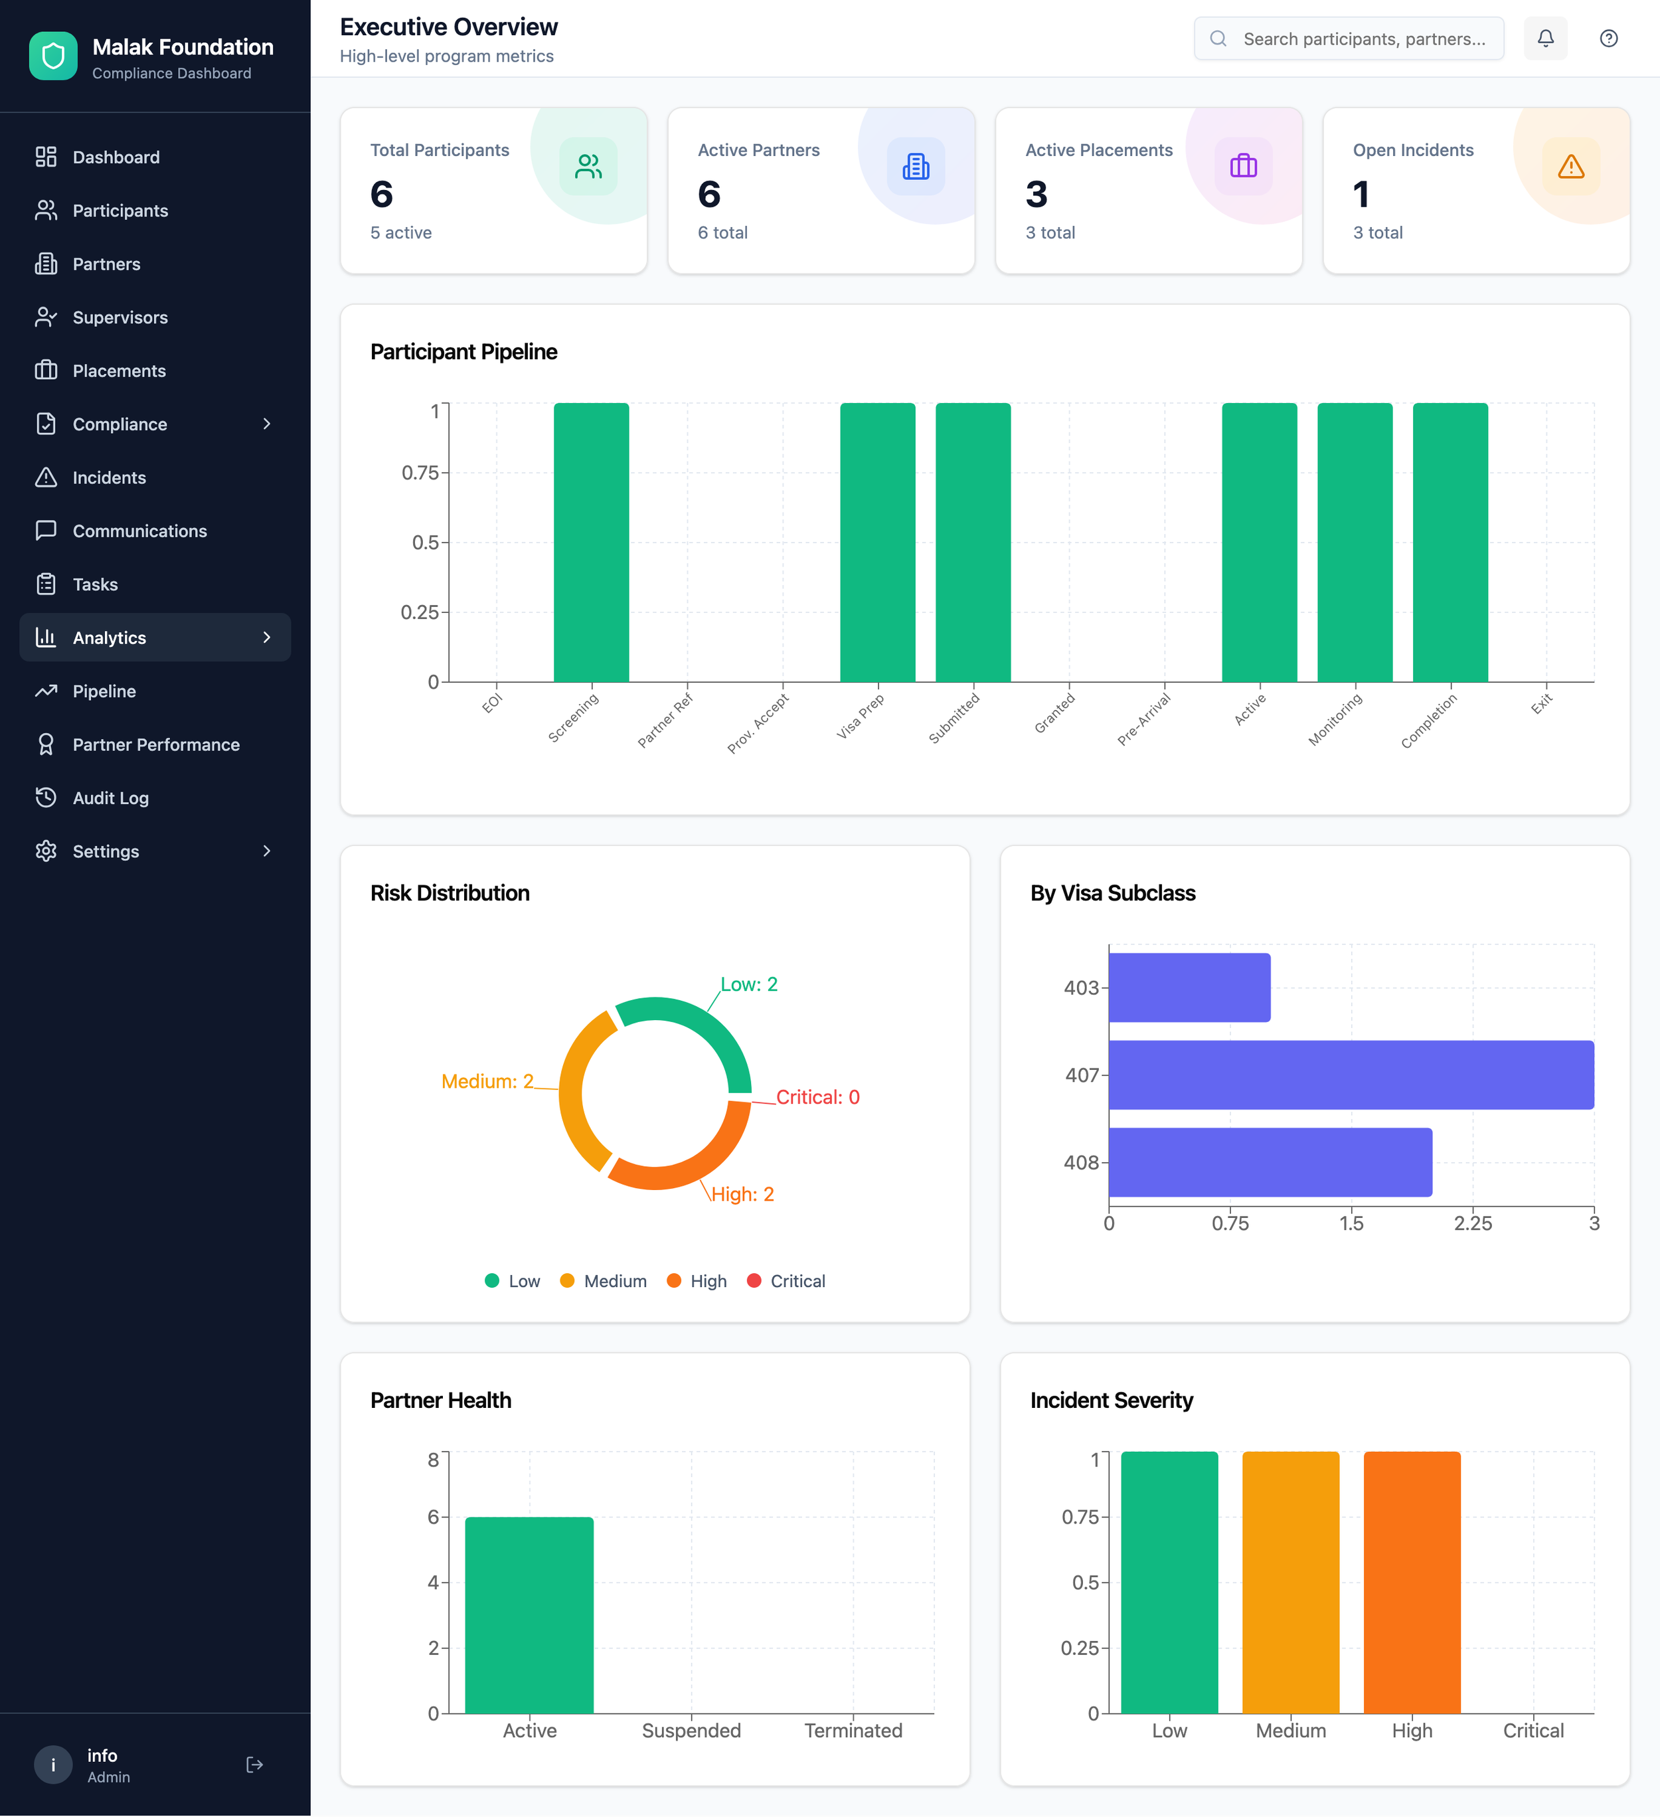1660x1817 pixels.
Task: Open the Audit Log link
Action: click(110, 798)
